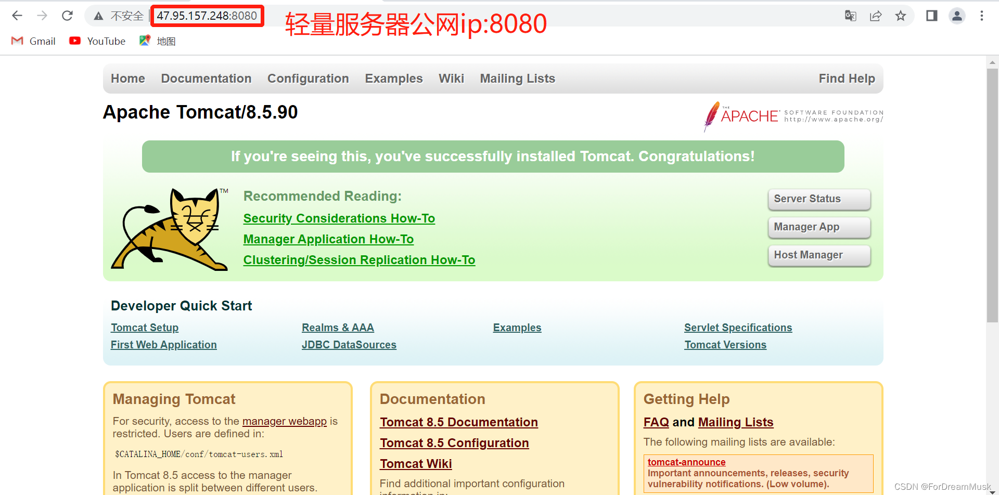Open the Realms & AAA link
999x495 pixels.
tap(338, 328)
